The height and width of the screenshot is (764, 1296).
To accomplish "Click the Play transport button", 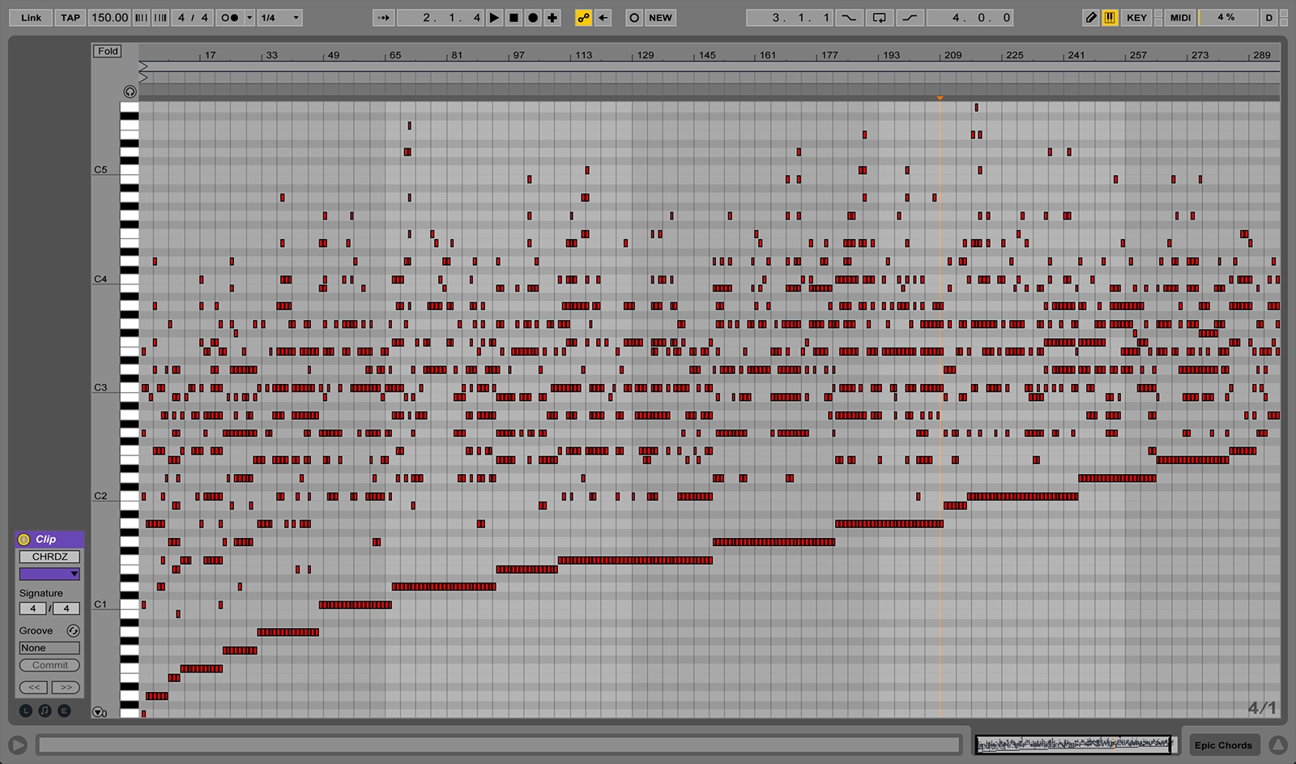I will pyautogui.click(x=494, y=18).
